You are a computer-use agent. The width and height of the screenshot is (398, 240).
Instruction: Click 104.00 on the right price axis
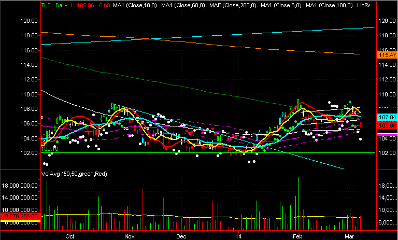[387, 138]
